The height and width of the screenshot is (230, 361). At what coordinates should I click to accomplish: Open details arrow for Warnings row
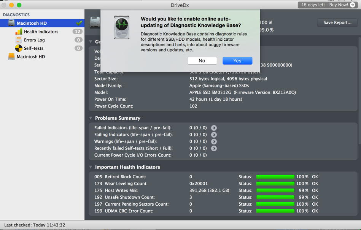(214, 141)
